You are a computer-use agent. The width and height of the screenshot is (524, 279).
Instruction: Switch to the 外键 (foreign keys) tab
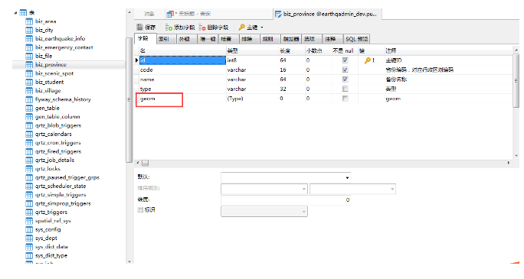click(x=186, y=39)
